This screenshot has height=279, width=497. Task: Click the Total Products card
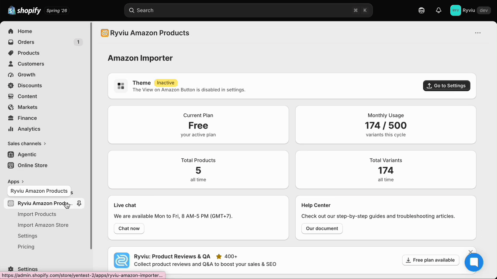tap(198, 170)
